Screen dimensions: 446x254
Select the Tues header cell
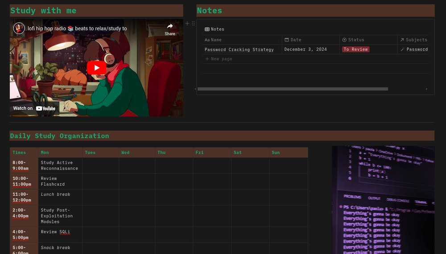click(101, 152)
